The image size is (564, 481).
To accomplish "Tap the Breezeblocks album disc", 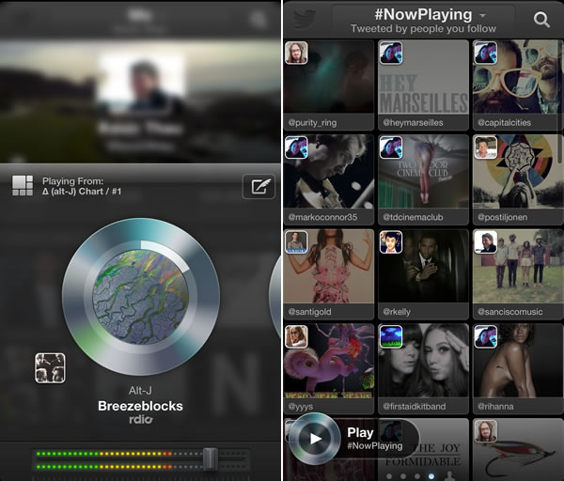I will pos(141,297).
